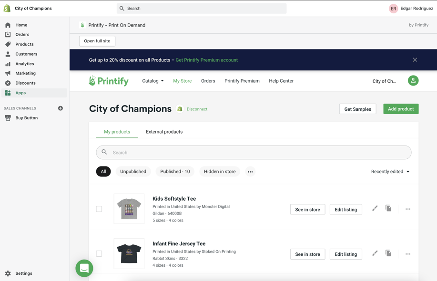This screenshot has width=437, height=281.
Task: Open the Recently edited sort dropdown
Action: pyautogui.click(x=390, y=172)
